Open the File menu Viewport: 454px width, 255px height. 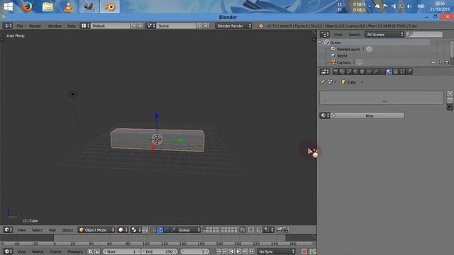click(19, 25)
